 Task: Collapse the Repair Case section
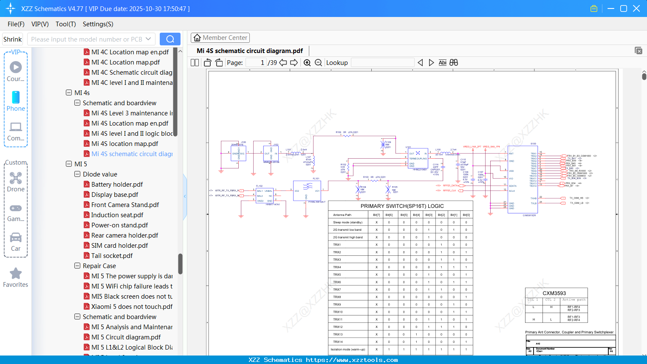point(77,266)
